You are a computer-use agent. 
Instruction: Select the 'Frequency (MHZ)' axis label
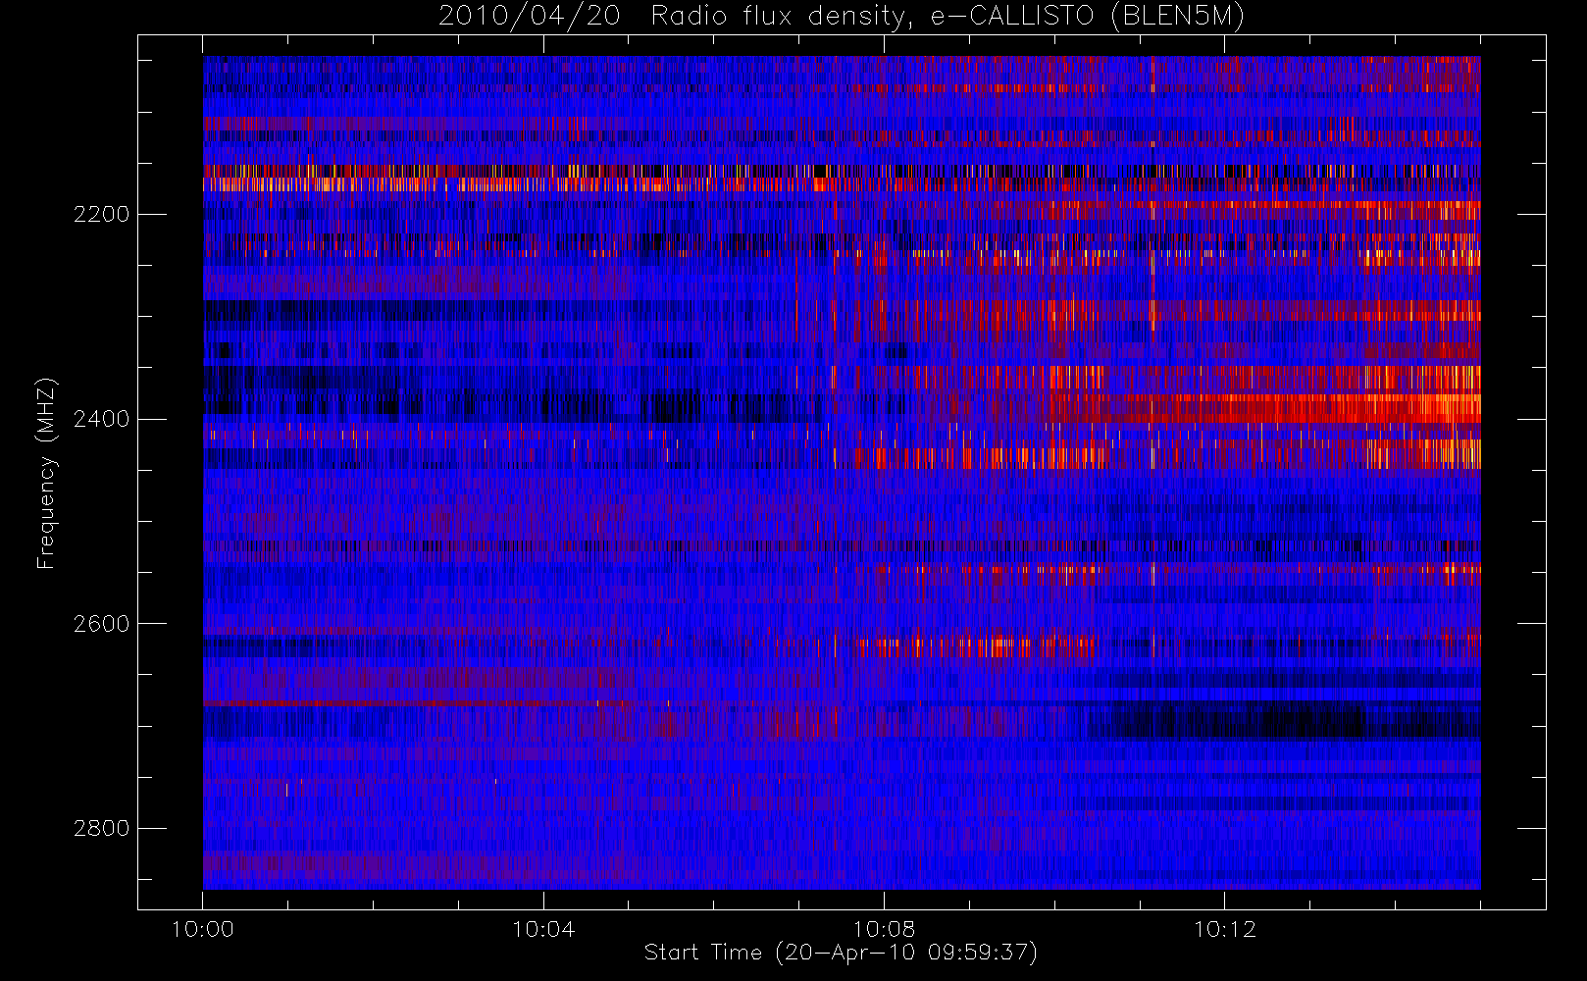click(x=46, y=473)
